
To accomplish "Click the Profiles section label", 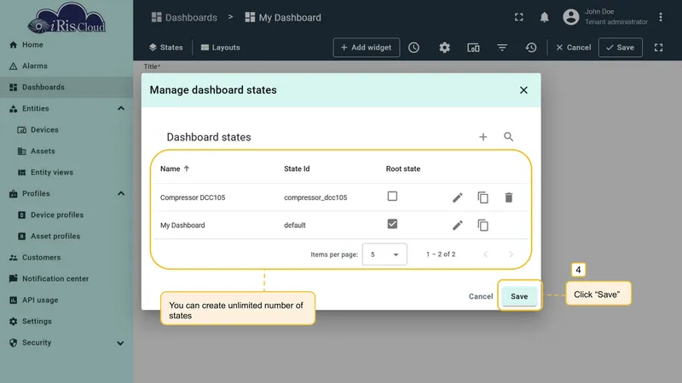I will [36, 194].
